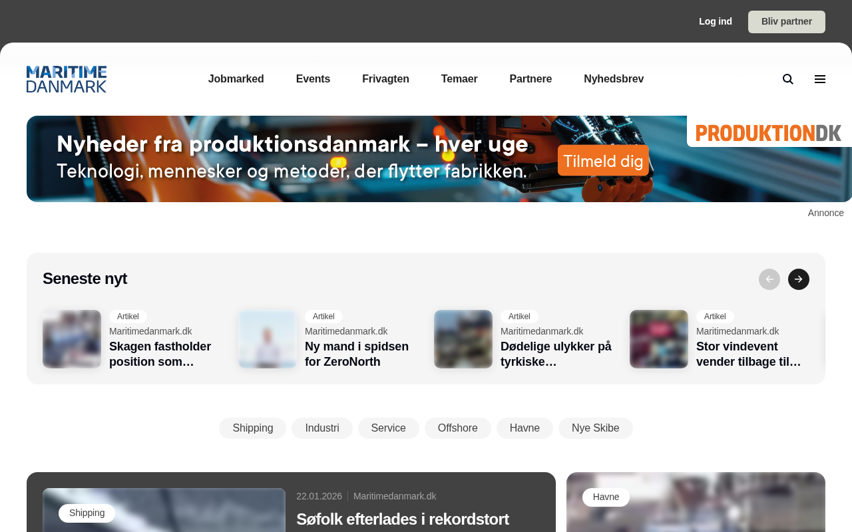
Task: Open the PRODUKTIONDK ad logo
Action: click(x=769, y=132)
